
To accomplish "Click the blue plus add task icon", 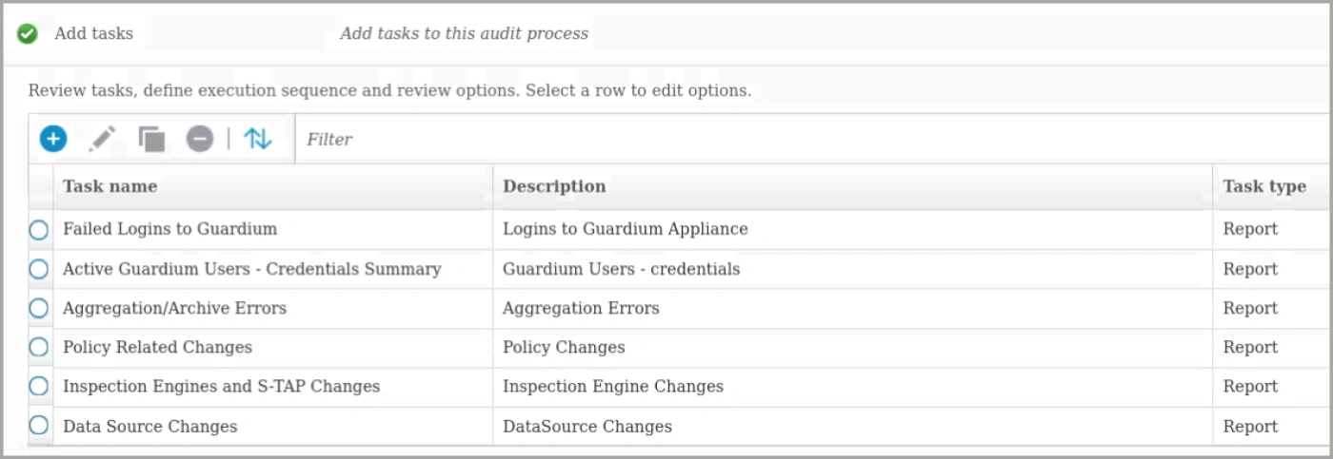I will (53, 139).
